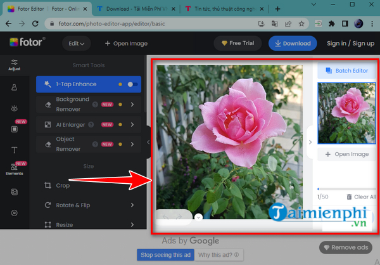The width and height of the screenshot is (380, 265).
Task: Switch to the Fotor Editor tab
Action: 46,9
